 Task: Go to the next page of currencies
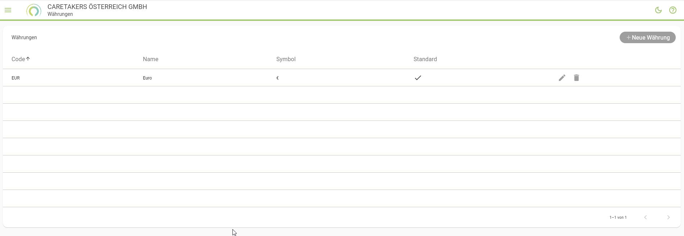668,217
